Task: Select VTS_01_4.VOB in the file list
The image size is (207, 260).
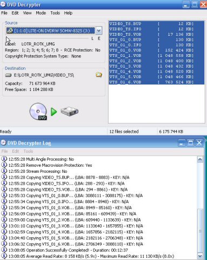Action: (x=156, y=71)
